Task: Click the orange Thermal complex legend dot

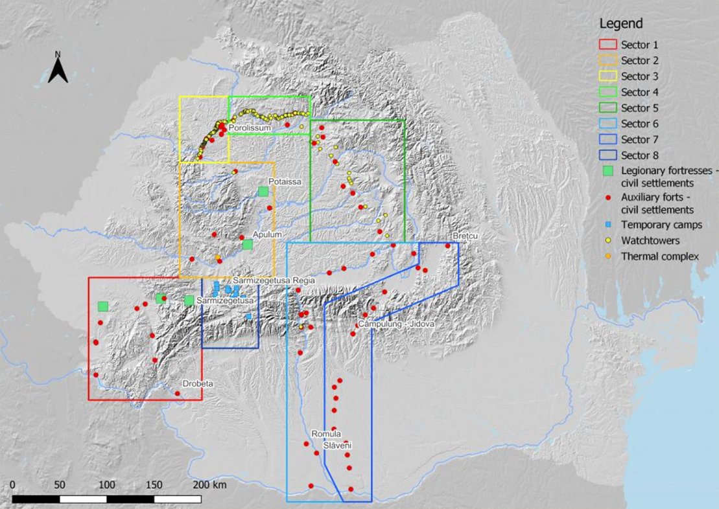Action: pyautogui.click(x=607, y=256)
